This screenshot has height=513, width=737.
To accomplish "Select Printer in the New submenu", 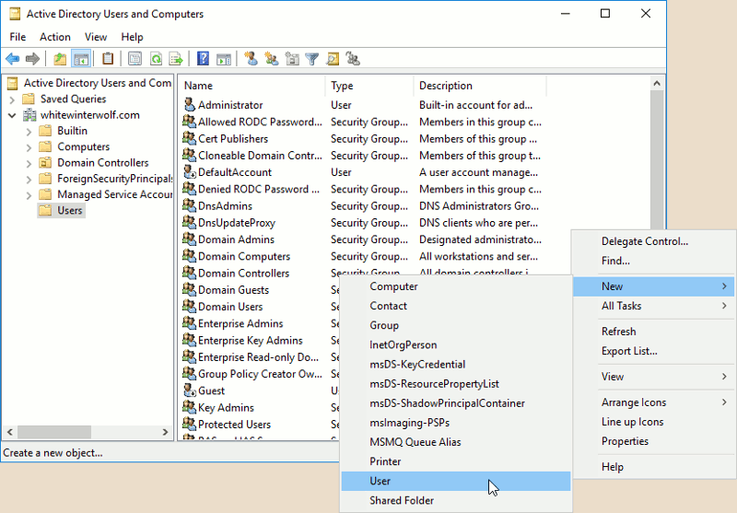I will (x=455, y=461).
